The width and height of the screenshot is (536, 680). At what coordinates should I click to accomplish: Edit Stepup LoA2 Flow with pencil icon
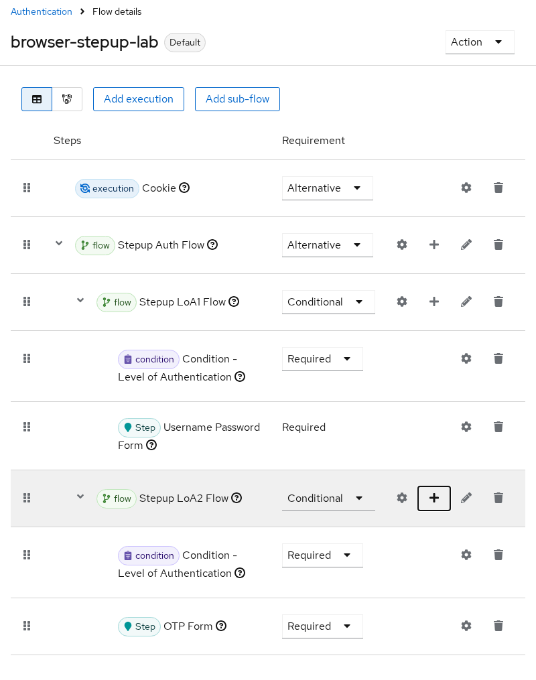(466, 498)
